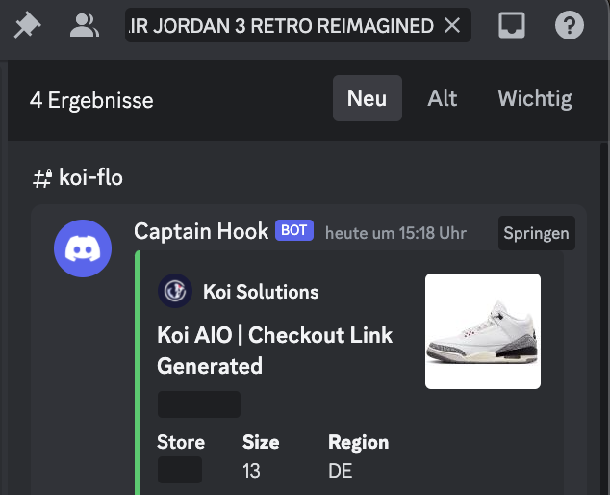Screen dimensions: 610x495
Task: Toggle the member list icon
Action: click(x=84, y=26)
